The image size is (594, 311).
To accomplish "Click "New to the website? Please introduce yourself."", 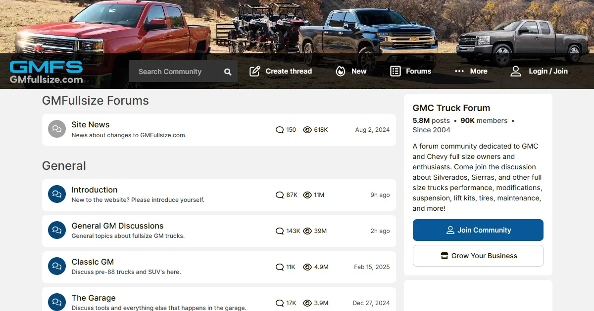I will click(138, 200).
